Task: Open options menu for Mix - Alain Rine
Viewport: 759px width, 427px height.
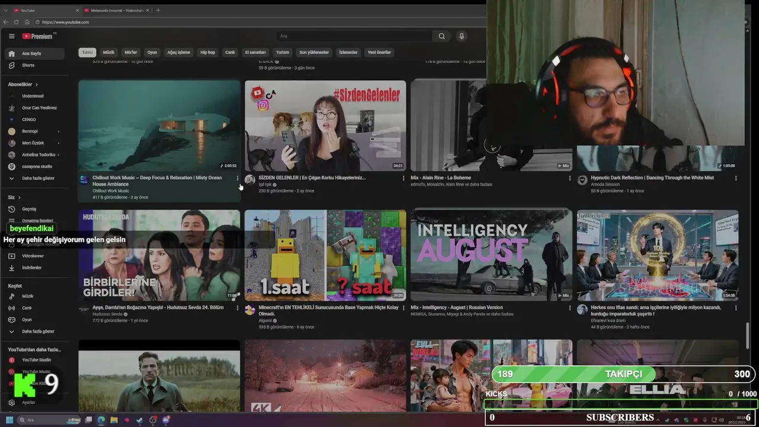Action: [x=570, y=178]
